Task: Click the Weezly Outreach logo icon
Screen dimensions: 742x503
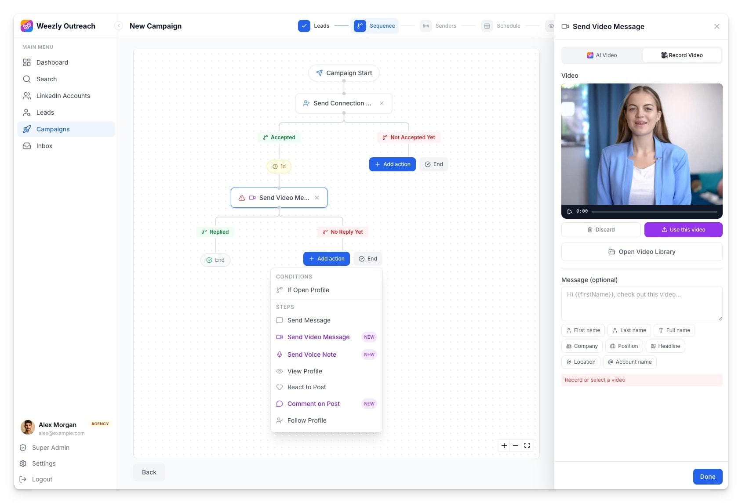Action: 27,26
